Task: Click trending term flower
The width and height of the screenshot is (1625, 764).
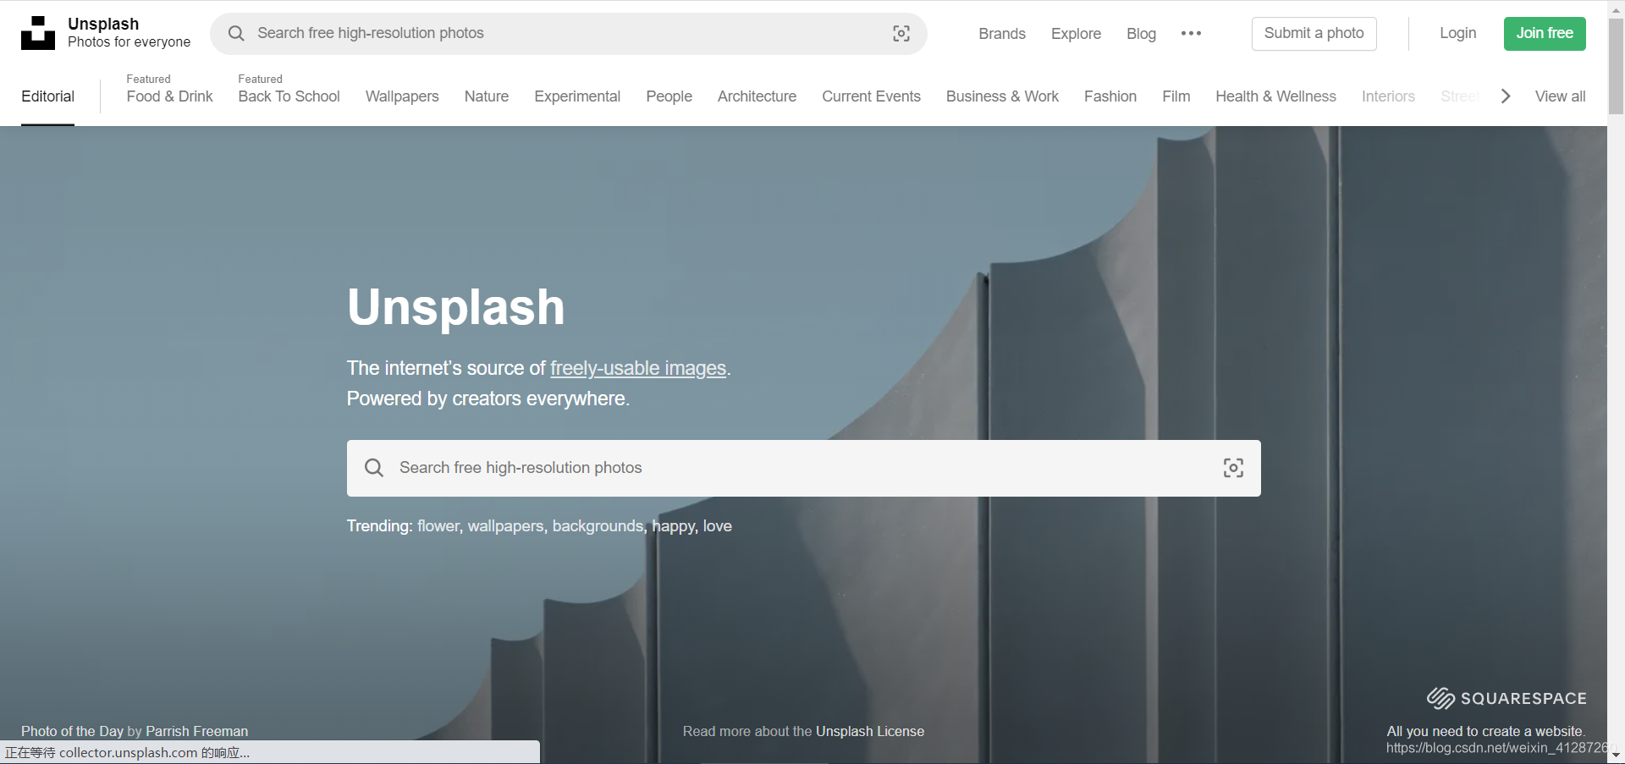Action: 438,526
